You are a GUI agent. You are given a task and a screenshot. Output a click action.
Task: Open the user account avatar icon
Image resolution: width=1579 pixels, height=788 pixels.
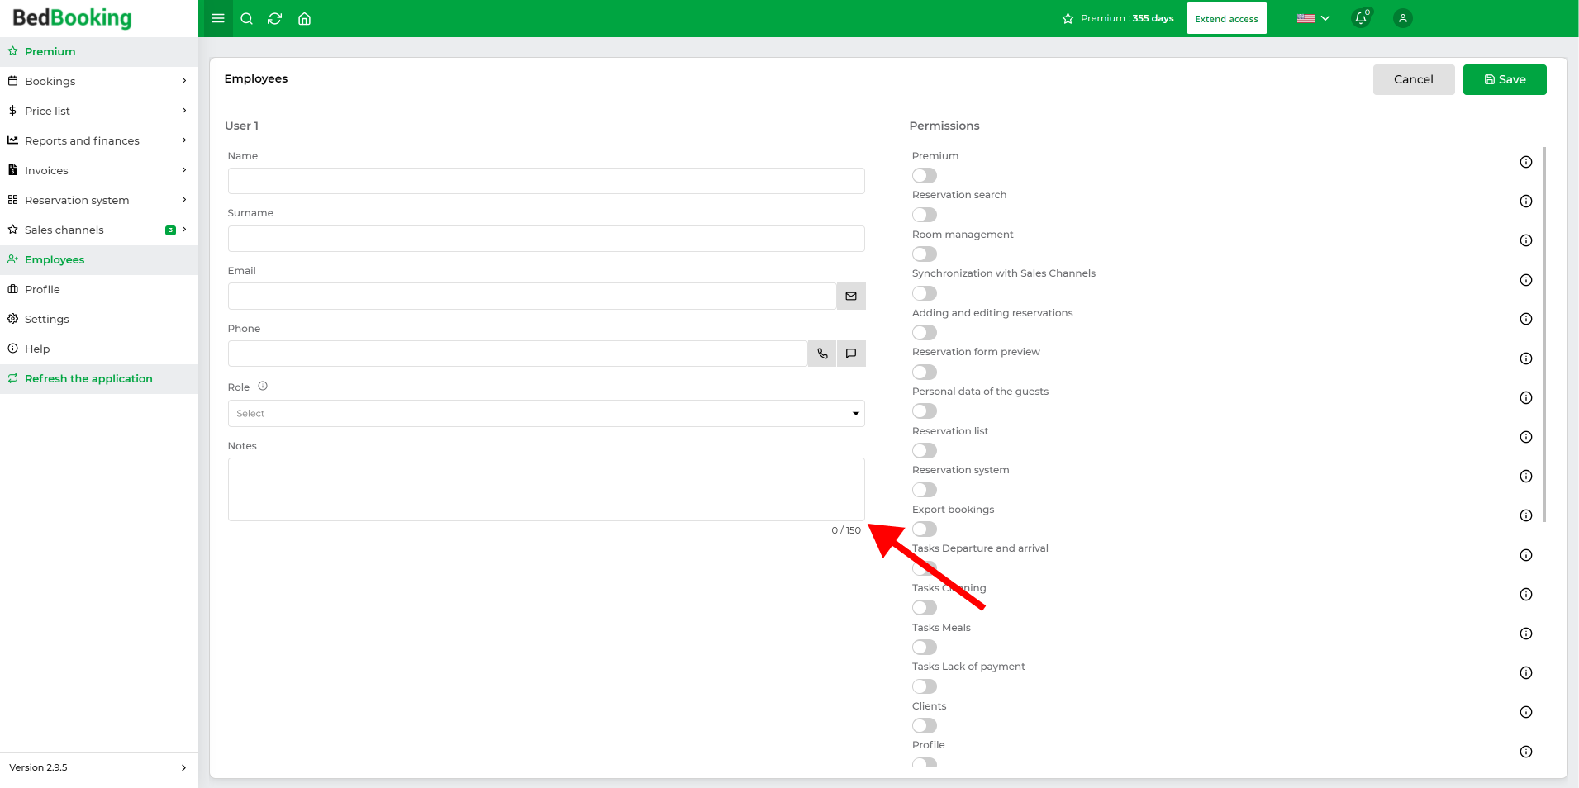tap(1402, 18)
